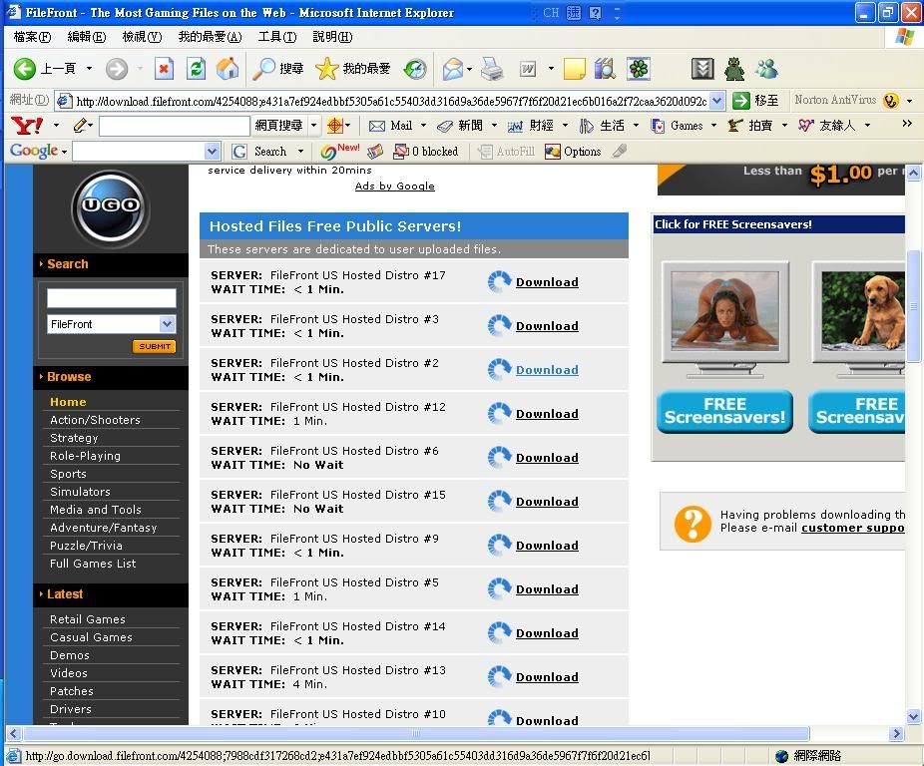Open the Google Search button dropdown arrow

(300, 152)
